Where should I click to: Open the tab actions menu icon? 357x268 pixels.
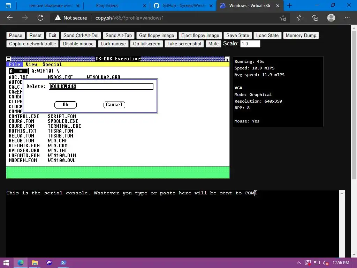8,6
